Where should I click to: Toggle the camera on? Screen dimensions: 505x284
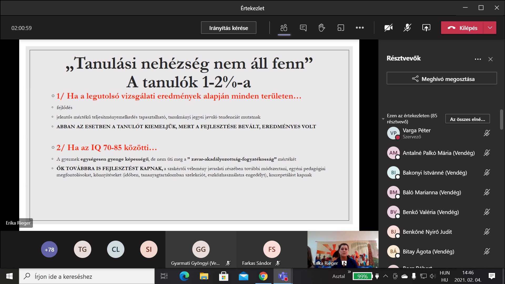point(388,28)
